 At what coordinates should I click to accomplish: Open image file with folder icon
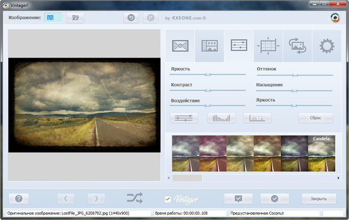[75, 18]
